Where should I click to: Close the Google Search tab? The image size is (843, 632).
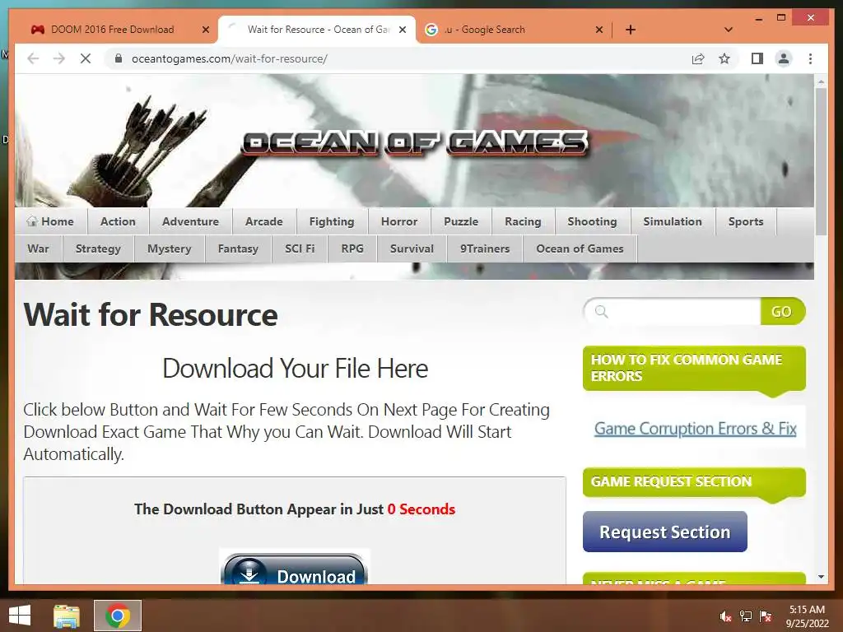599,30
